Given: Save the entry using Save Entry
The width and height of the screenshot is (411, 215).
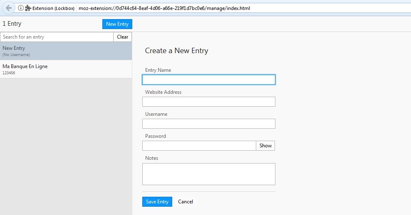Looking at the screenshot, I should 157,202.
